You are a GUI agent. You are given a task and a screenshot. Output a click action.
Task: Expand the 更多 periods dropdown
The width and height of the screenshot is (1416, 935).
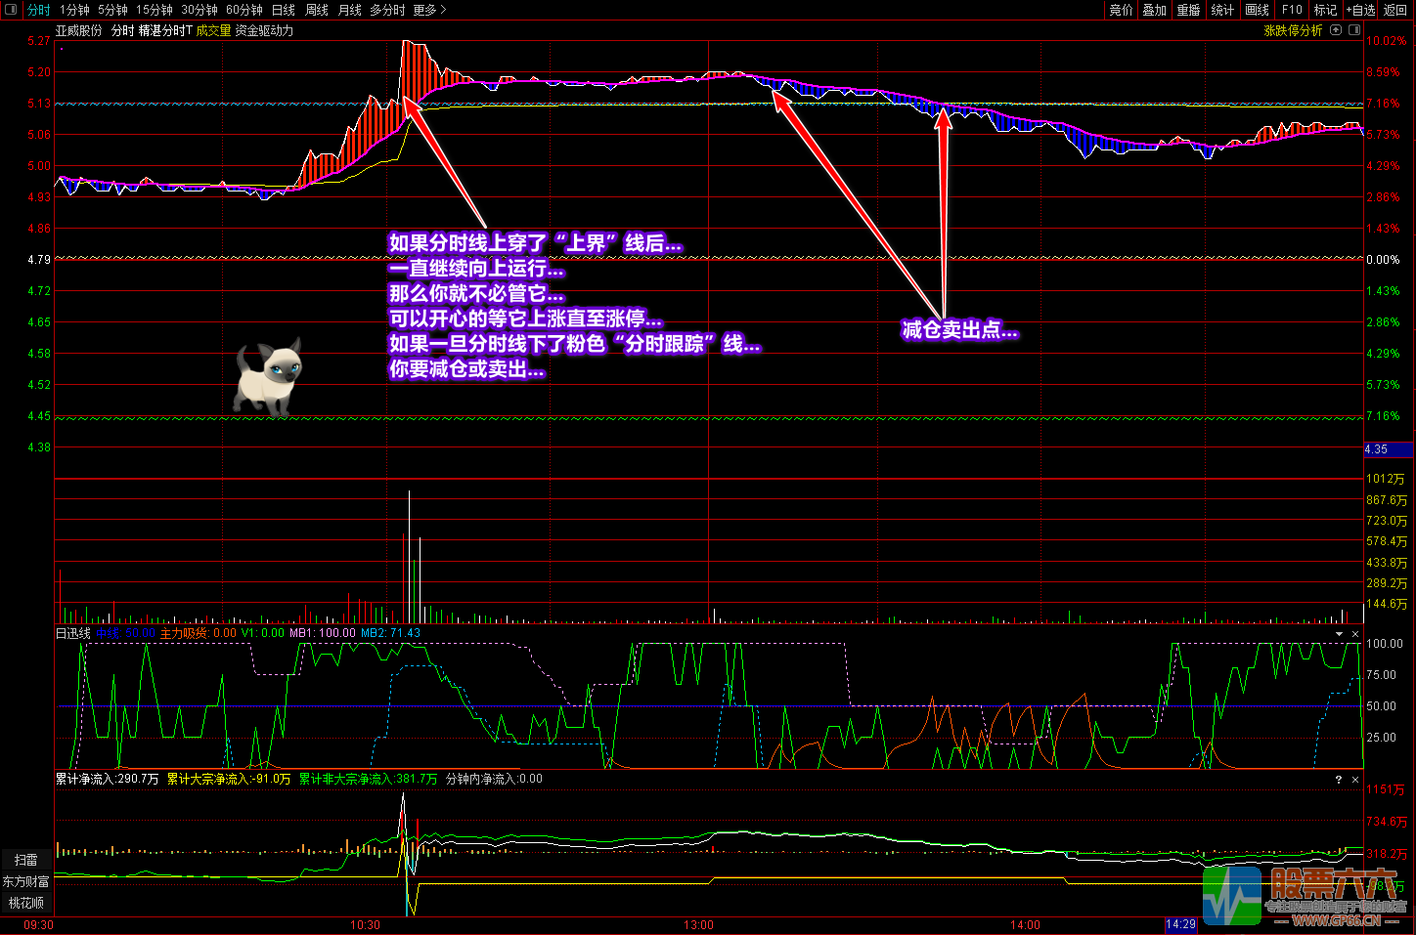[429, 10]
